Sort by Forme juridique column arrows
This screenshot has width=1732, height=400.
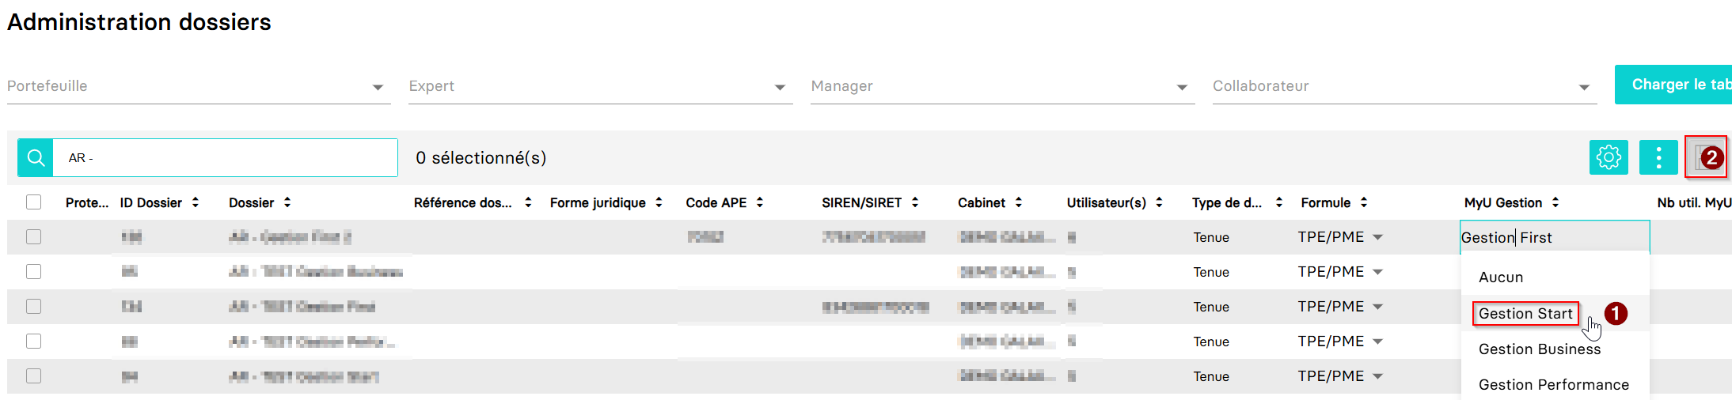[659, 203]
